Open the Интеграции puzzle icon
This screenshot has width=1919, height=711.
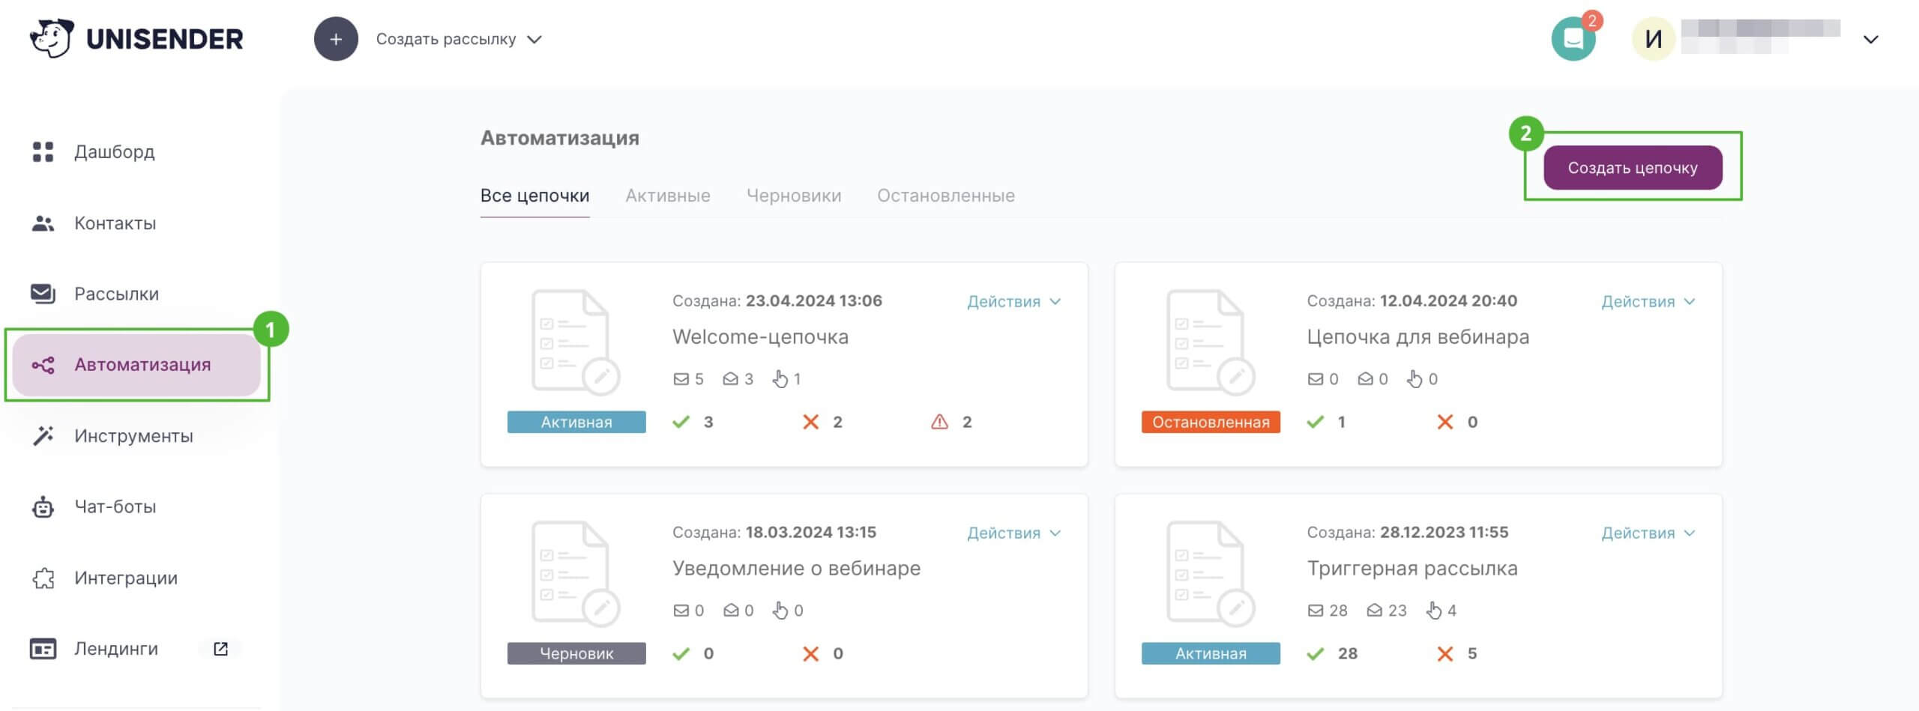click(x=43, y=578)
